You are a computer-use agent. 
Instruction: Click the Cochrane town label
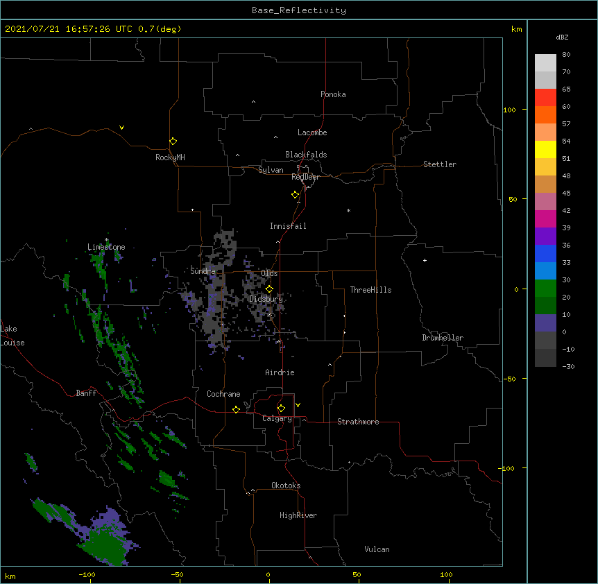tap(223, 394)
